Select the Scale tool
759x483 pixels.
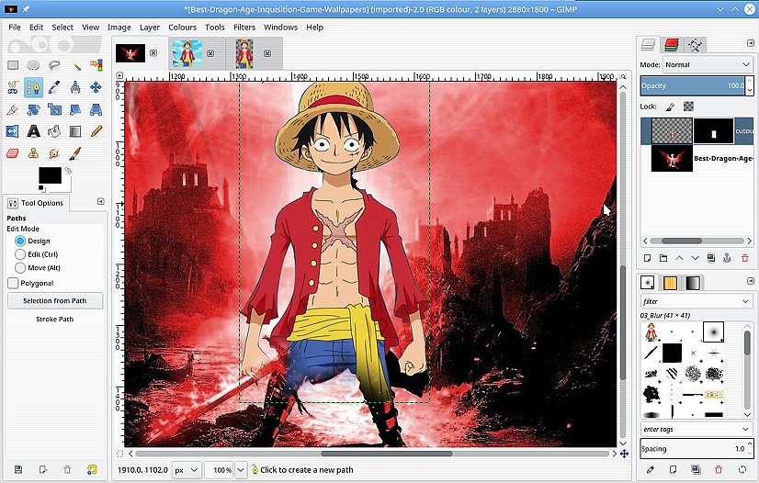click(x=54, y=110)
